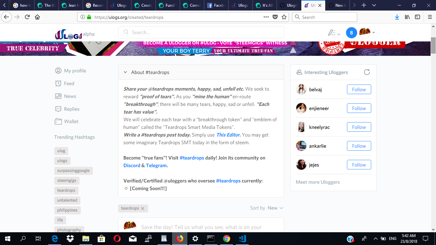
Task: Remove the teardrops tag filter
Action: [143, 208]
